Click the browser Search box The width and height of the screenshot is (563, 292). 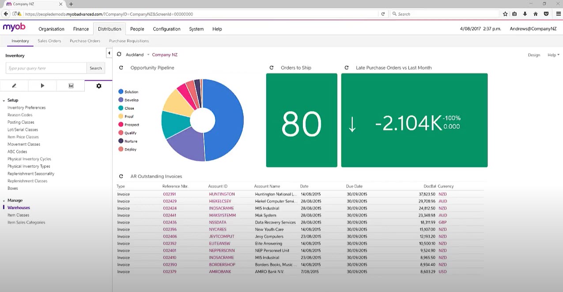tap(444, 14)
